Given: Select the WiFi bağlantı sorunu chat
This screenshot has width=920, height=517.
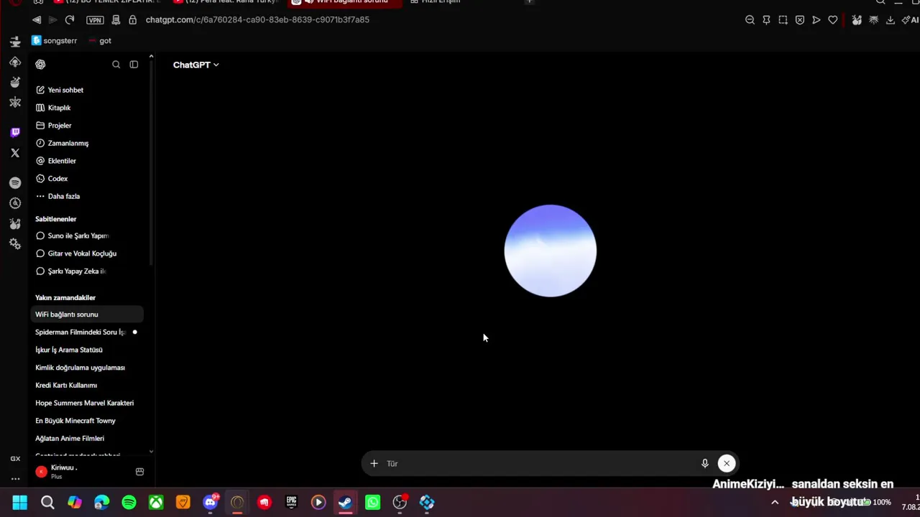Looking at the screenshot, I should (x=86, y=315).
